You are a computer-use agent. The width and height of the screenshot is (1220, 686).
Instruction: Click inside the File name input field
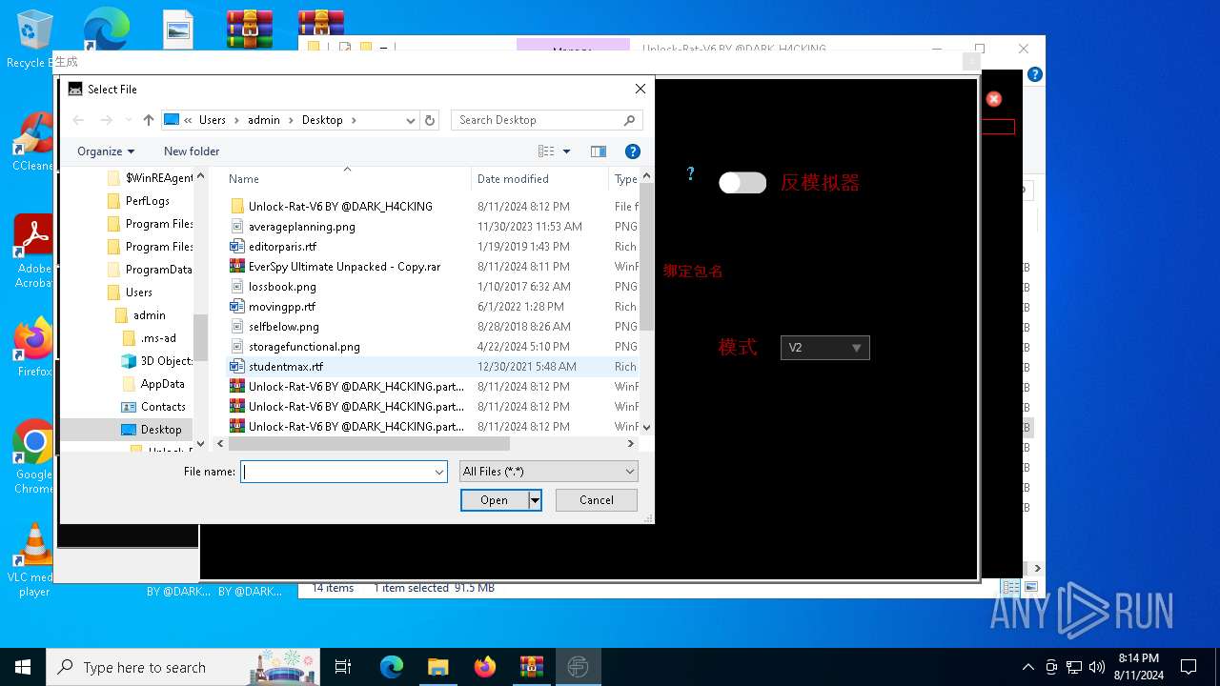336,472
